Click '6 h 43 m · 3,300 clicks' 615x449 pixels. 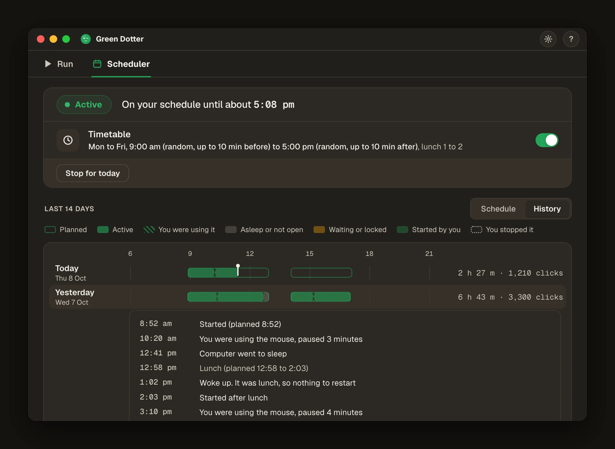[510, 297]
